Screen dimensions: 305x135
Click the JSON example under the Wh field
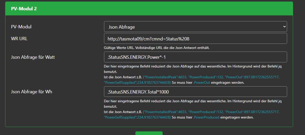211,112
